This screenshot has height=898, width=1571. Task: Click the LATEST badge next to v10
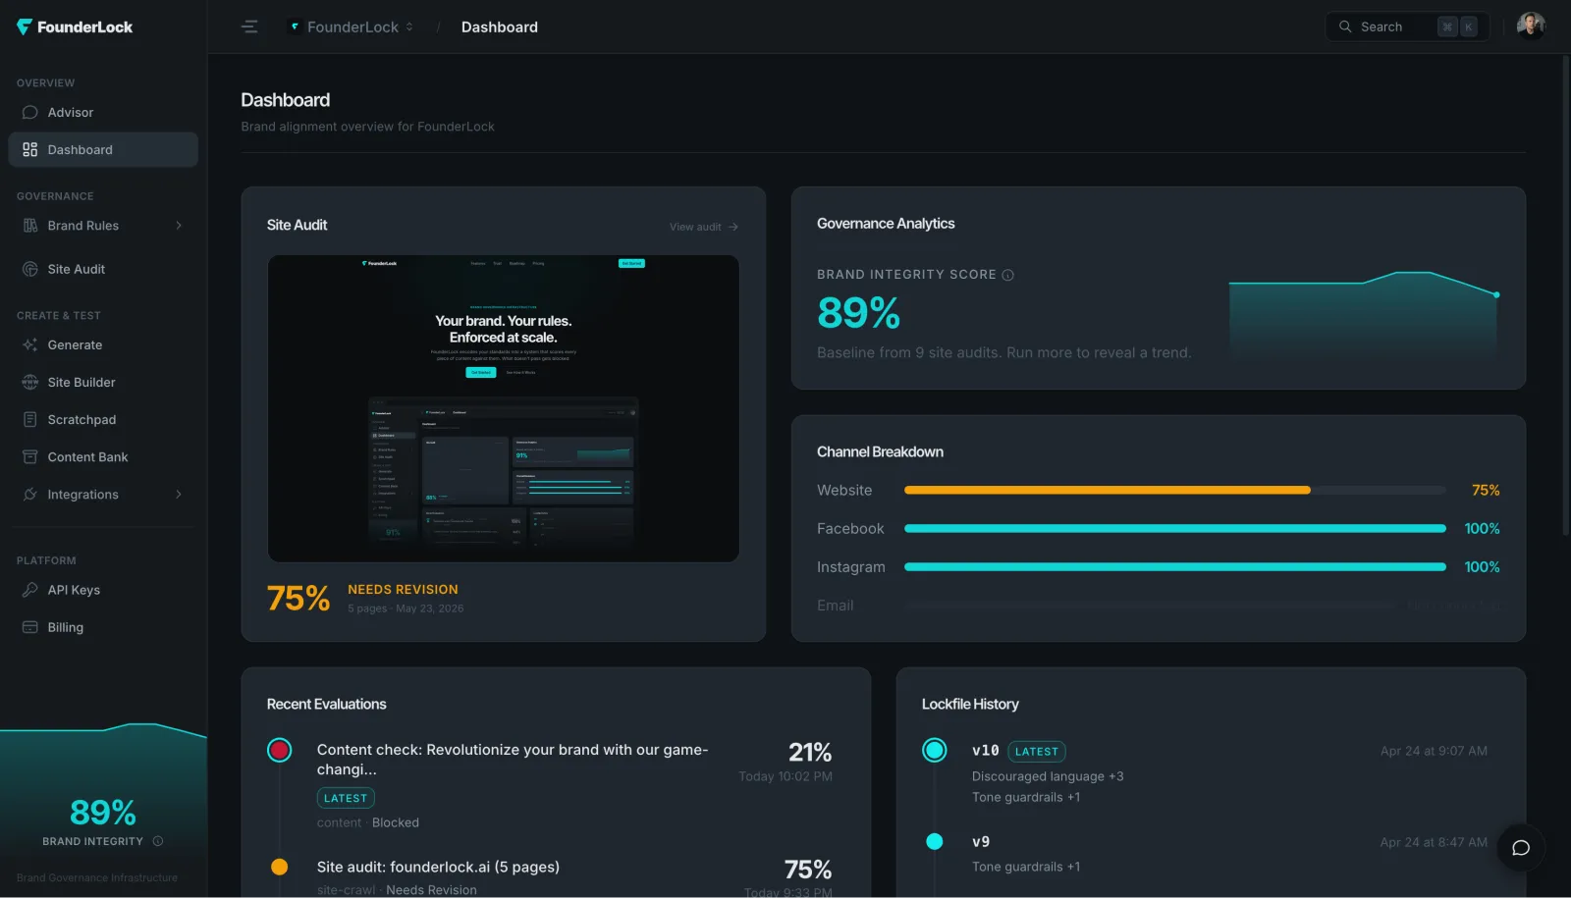point(1037,752)
